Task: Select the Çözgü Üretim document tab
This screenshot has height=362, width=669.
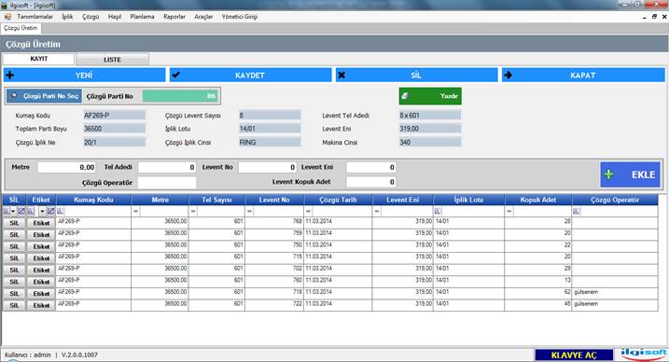Action: click(21, 28)
